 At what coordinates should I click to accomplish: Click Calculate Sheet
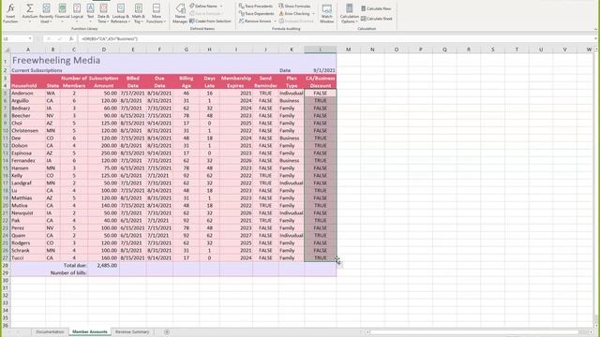[377, 19]
